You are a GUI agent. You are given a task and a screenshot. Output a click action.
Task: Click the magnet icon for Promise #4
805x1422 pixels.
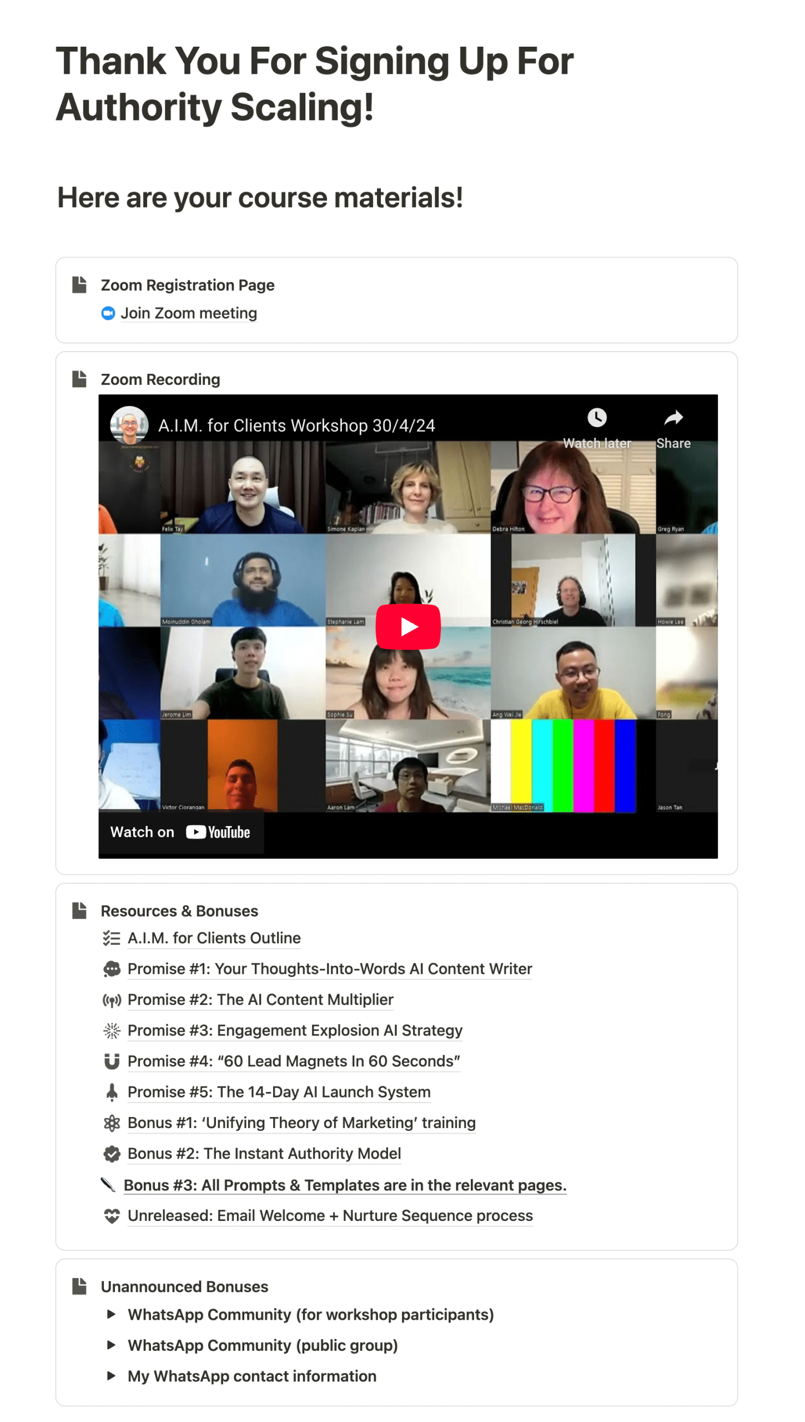coord(112,1061)
